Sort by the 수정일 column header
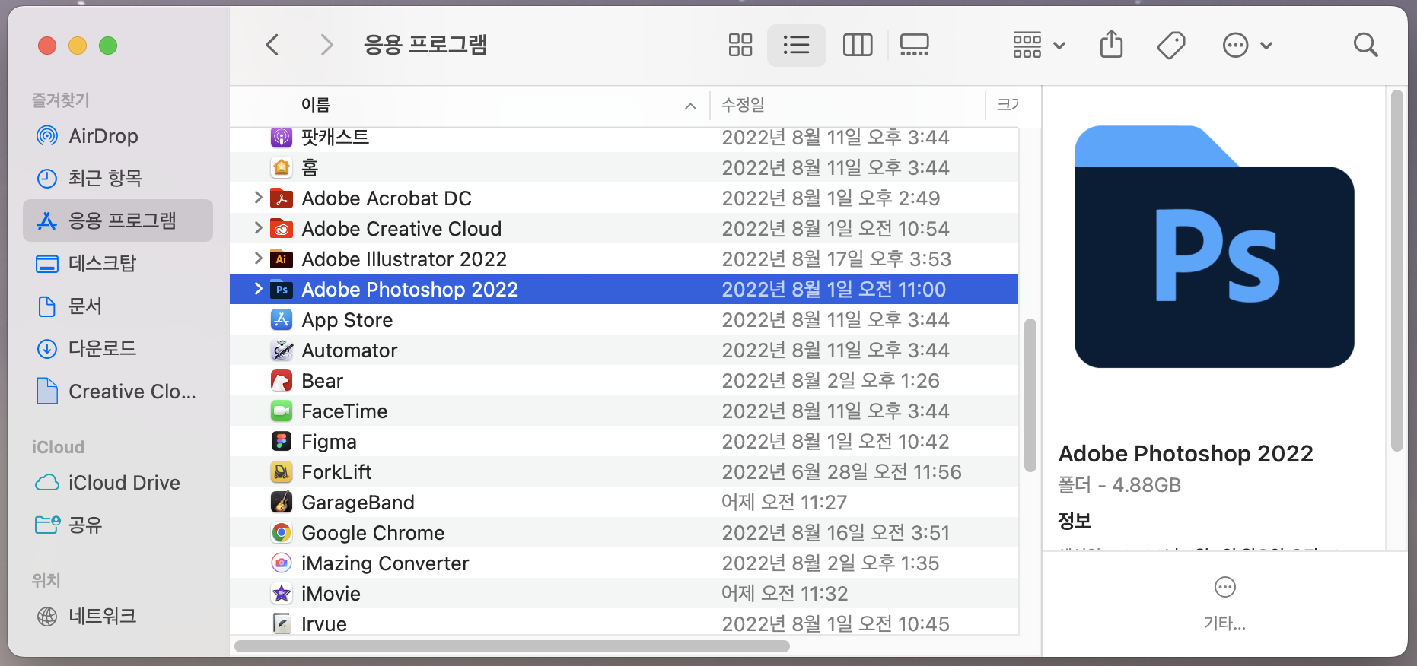The height and width of the screenshot is (666, 1417). (743, 105)
